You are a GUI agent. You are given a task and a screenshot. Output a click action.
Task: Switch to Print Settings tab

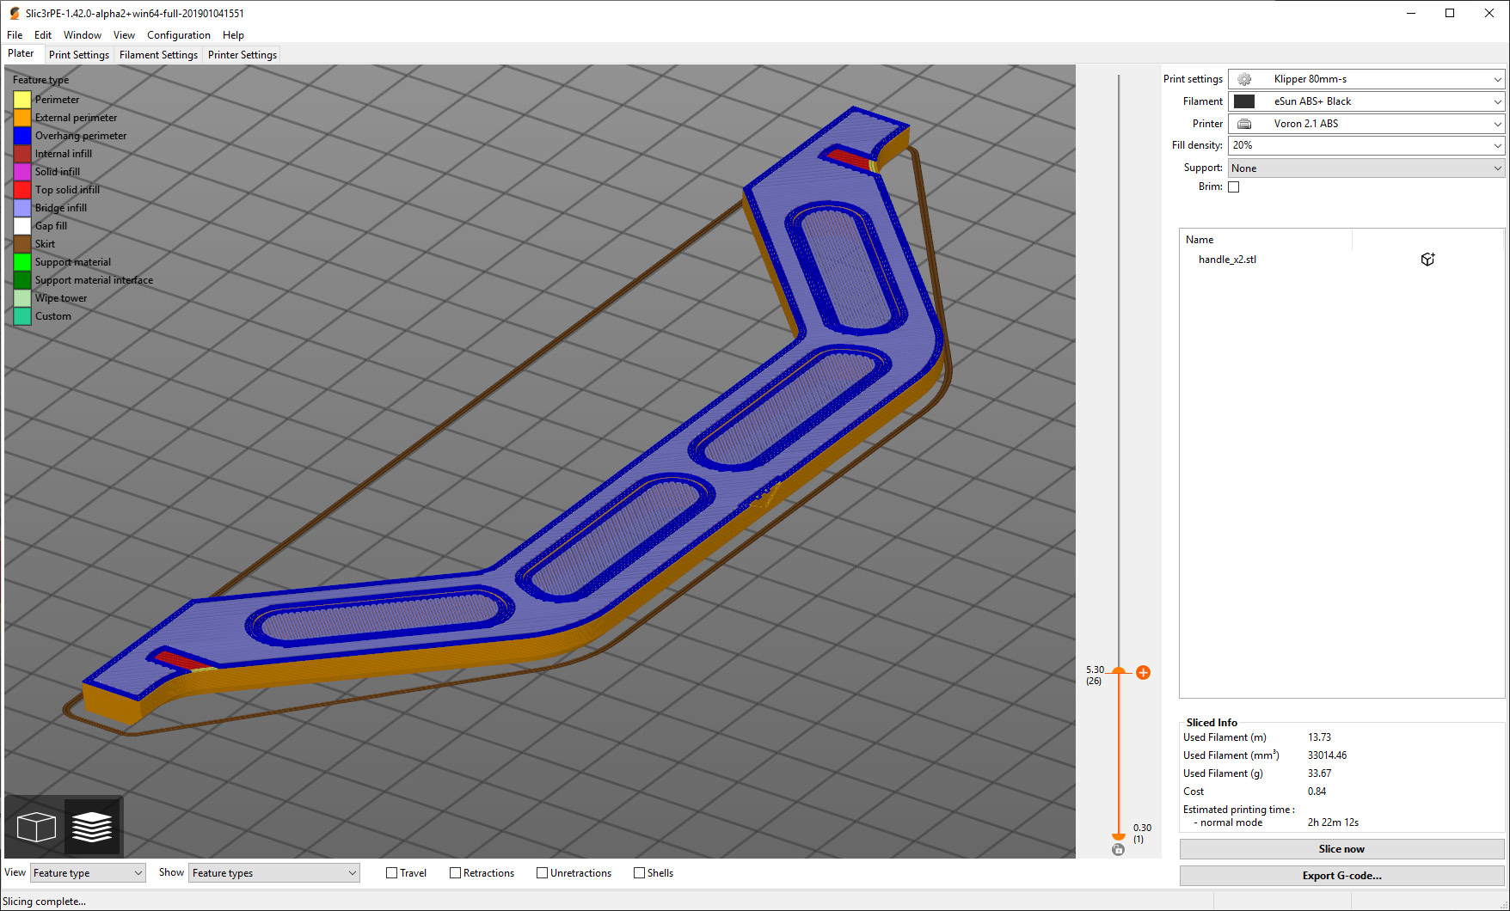(79, 54)
